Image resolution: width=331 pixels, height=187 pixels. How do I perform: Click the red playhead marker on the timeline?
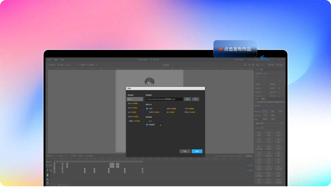(62, 159)
